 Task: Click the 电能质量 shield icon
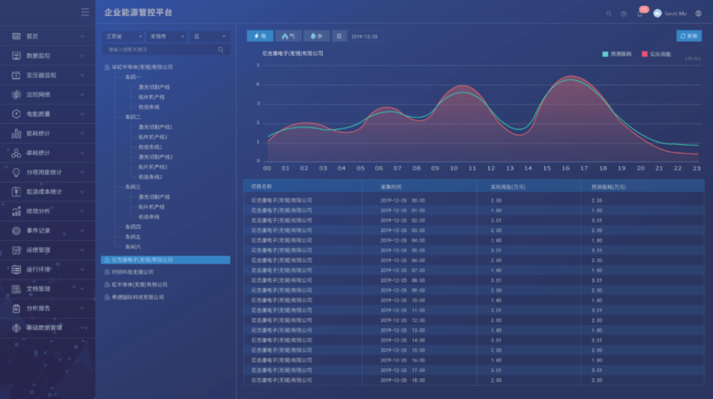click(16, 114)
